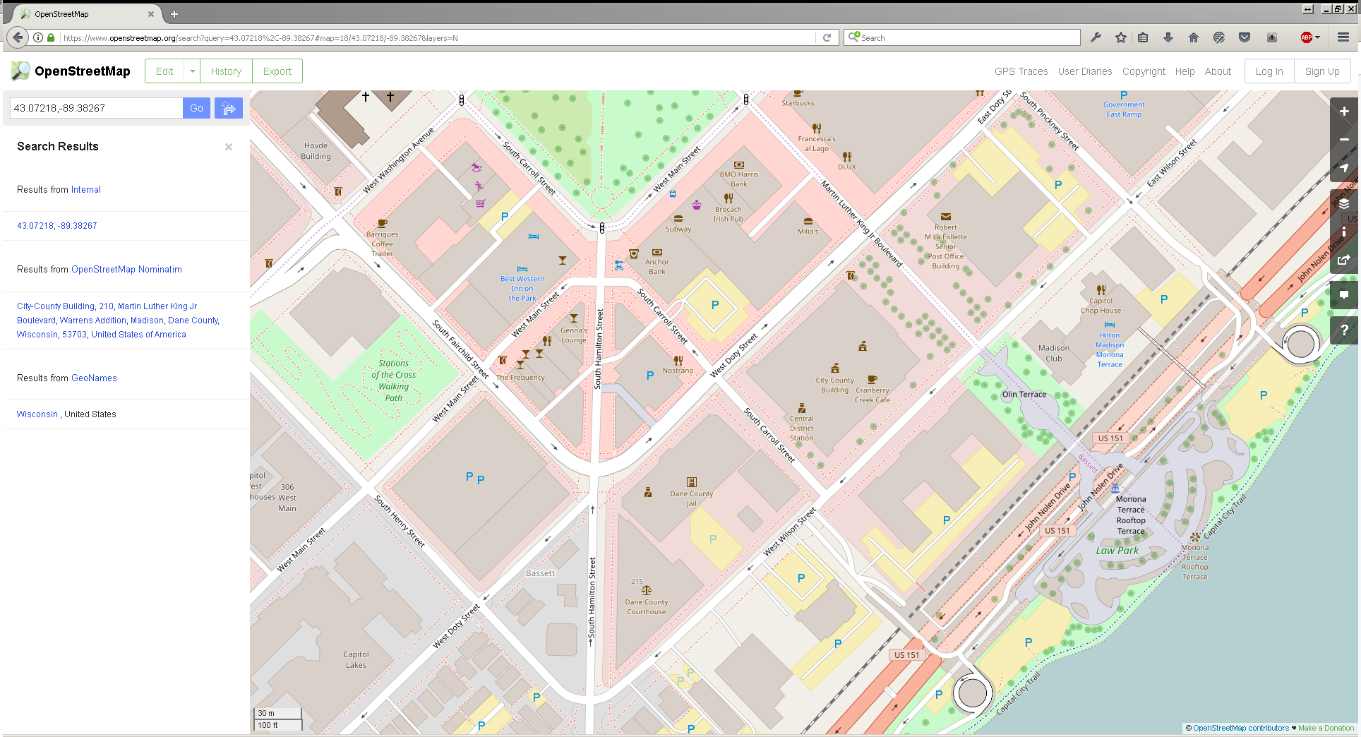Open the Help menu item
This screenshot has height=737, width=1361.
pyautogui.click(x=1185, y=71)
